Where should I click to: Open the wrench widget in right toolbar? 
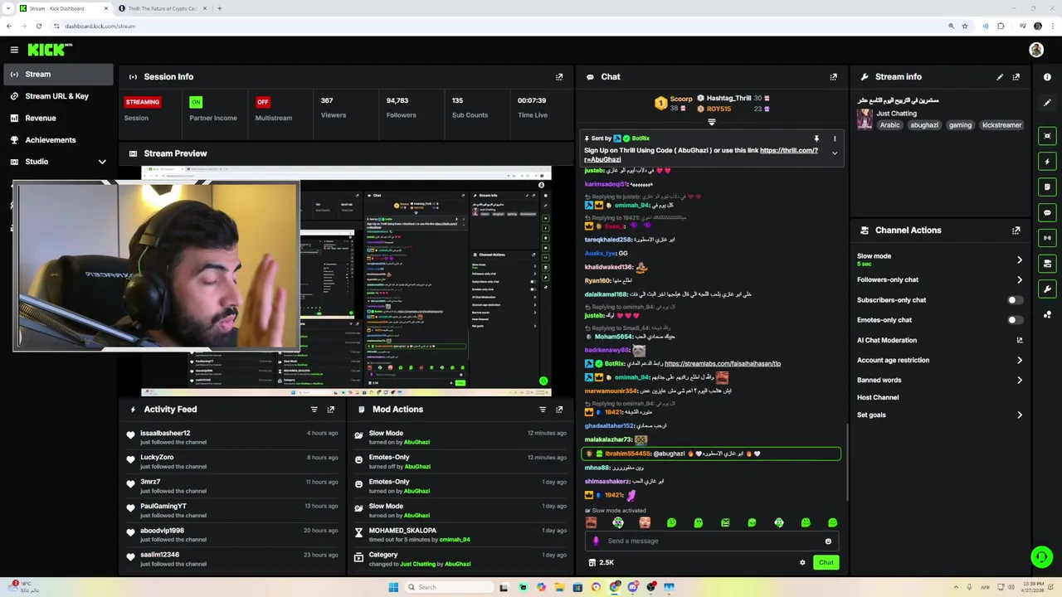(1048, 289)
